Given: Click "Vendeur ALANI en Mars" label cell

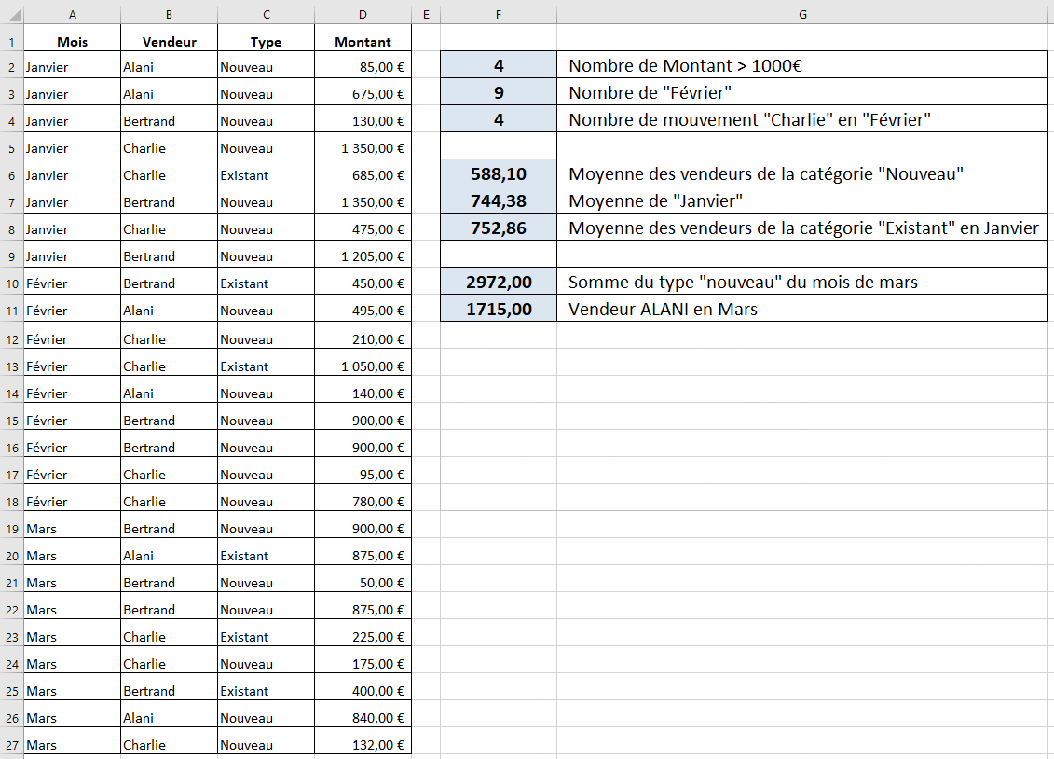Looking at the screenshot, I should point(801,309).
